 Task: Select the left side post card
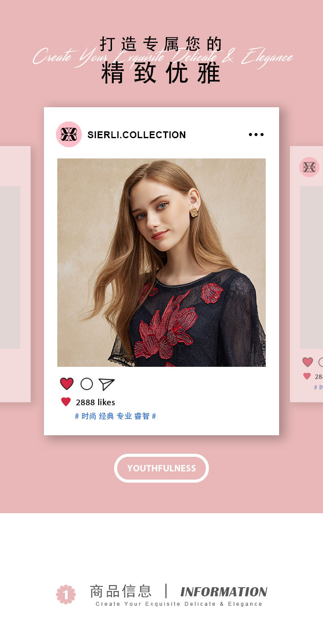15,274
